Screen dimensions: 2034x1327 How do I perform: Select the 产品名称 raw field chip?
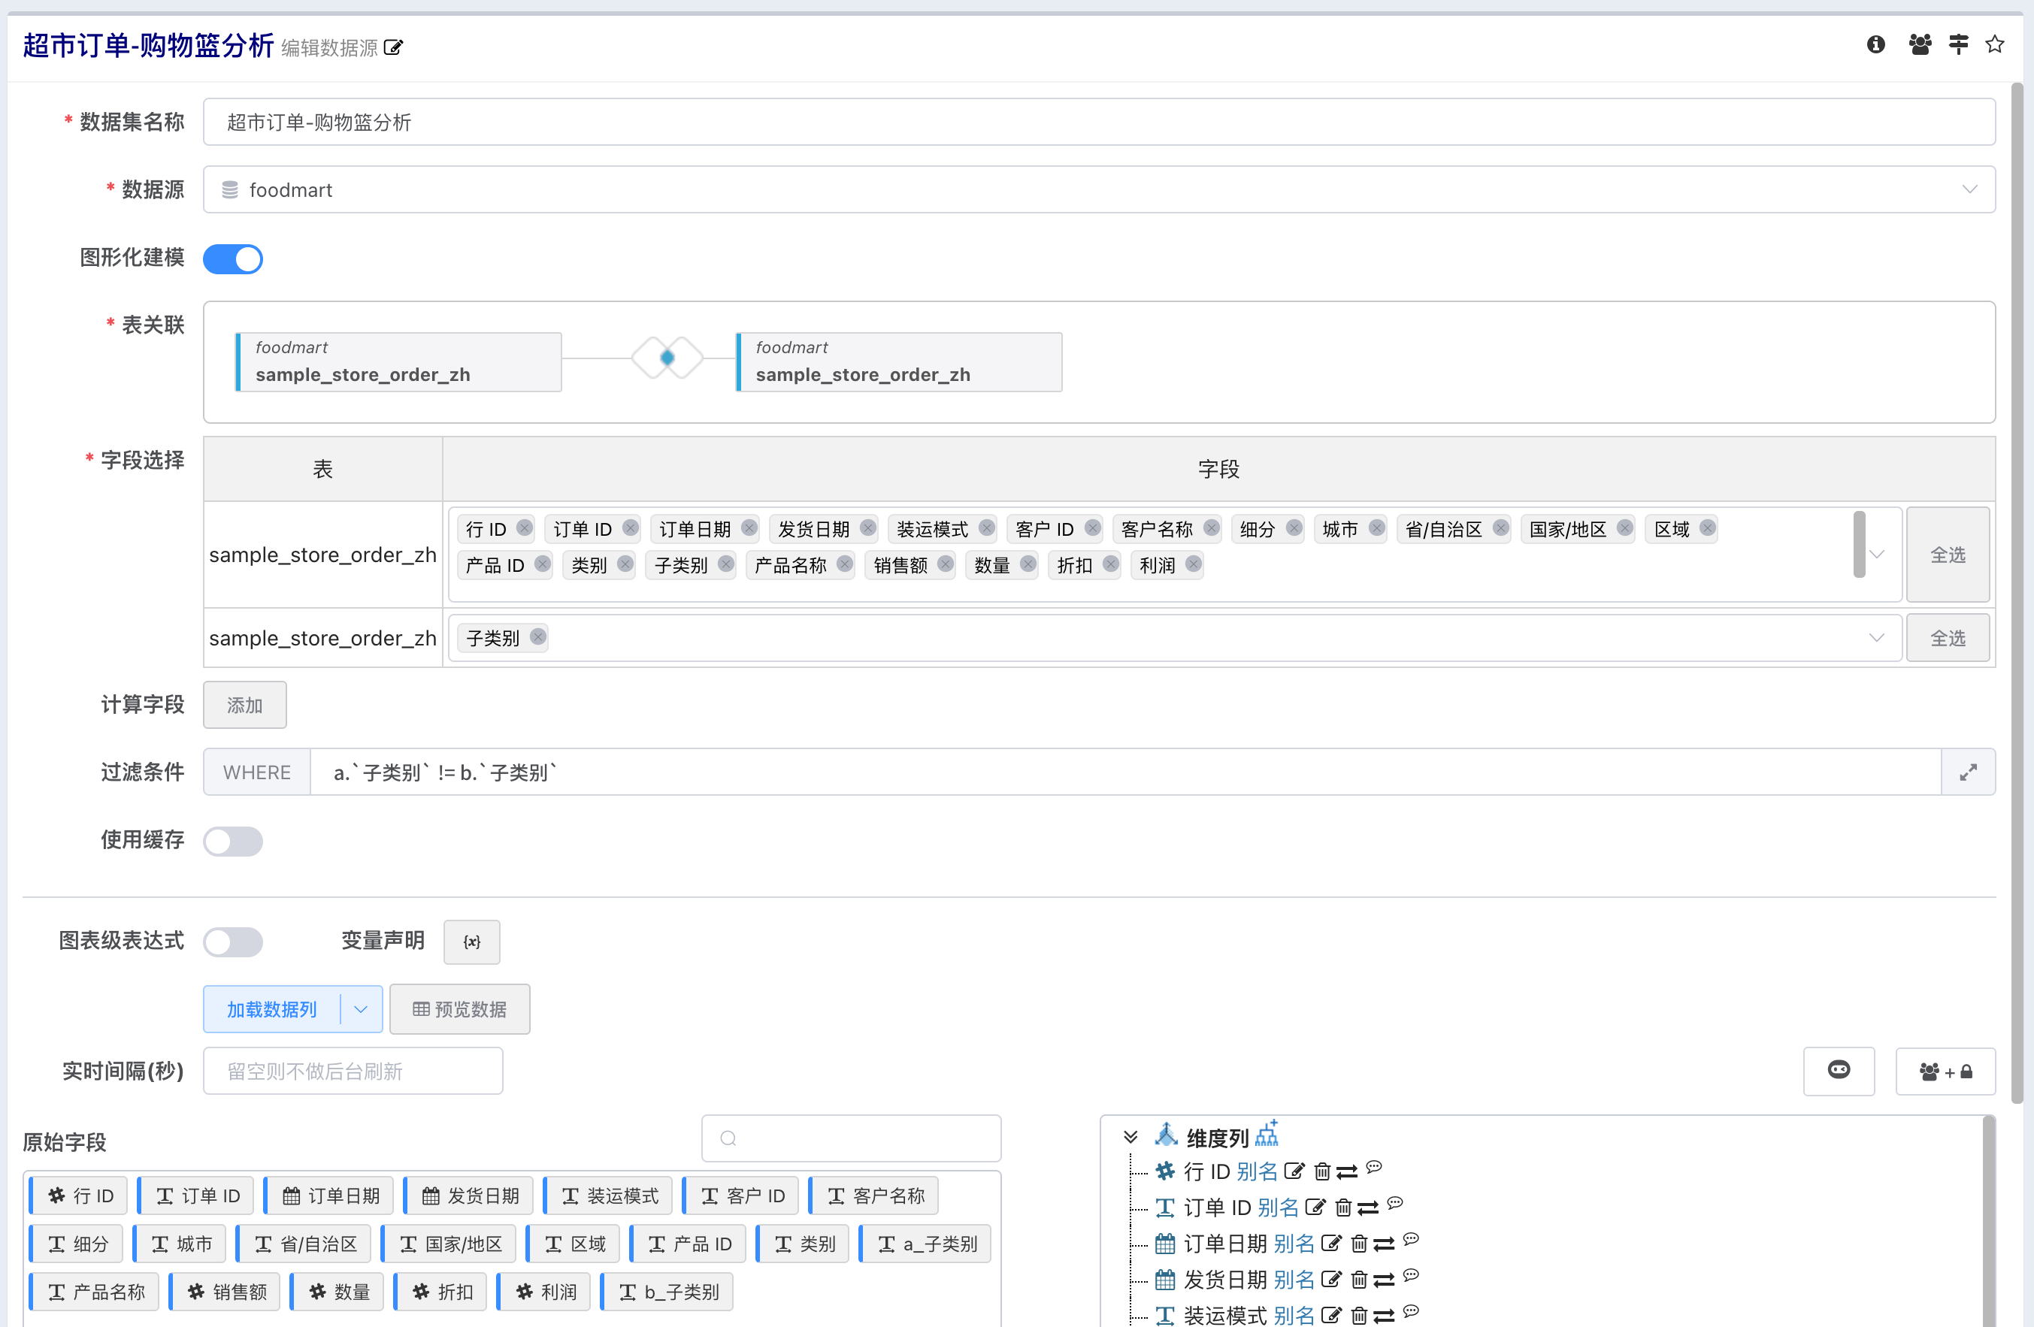[94, 1291]
